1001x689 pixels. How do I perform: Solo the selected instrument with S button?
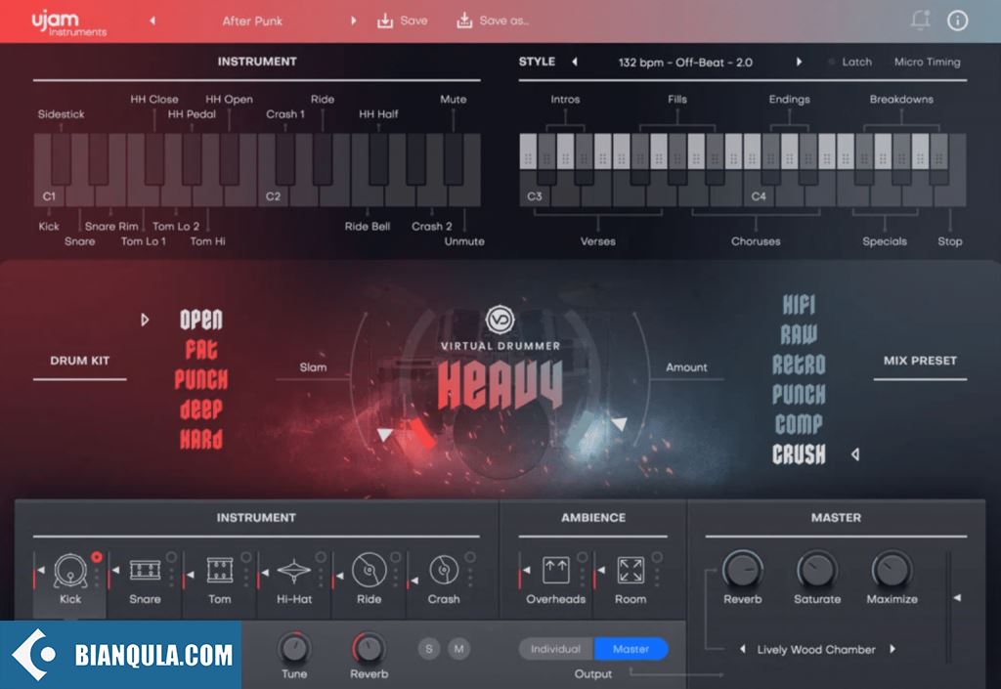coord(429,649)
